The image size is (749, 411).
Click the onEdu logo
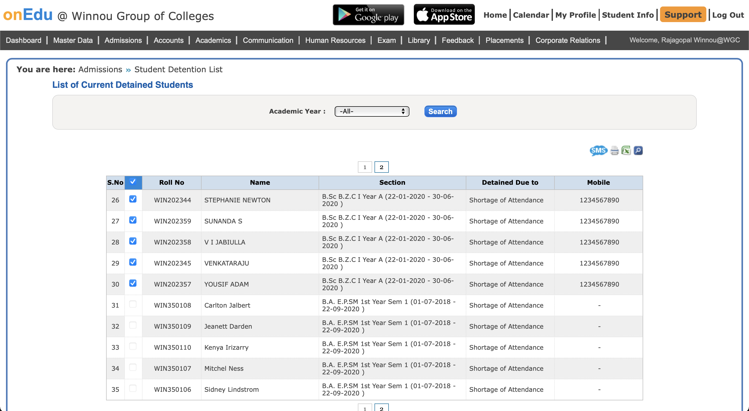tap(28, 15)
